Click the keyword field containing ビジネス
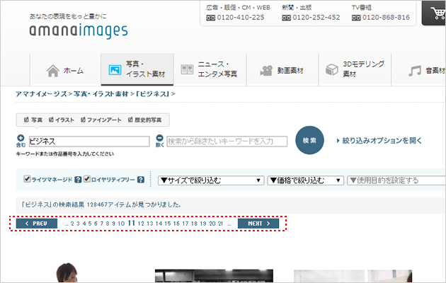Viewport: 446px width, 283px height. (x=89, y=141)
